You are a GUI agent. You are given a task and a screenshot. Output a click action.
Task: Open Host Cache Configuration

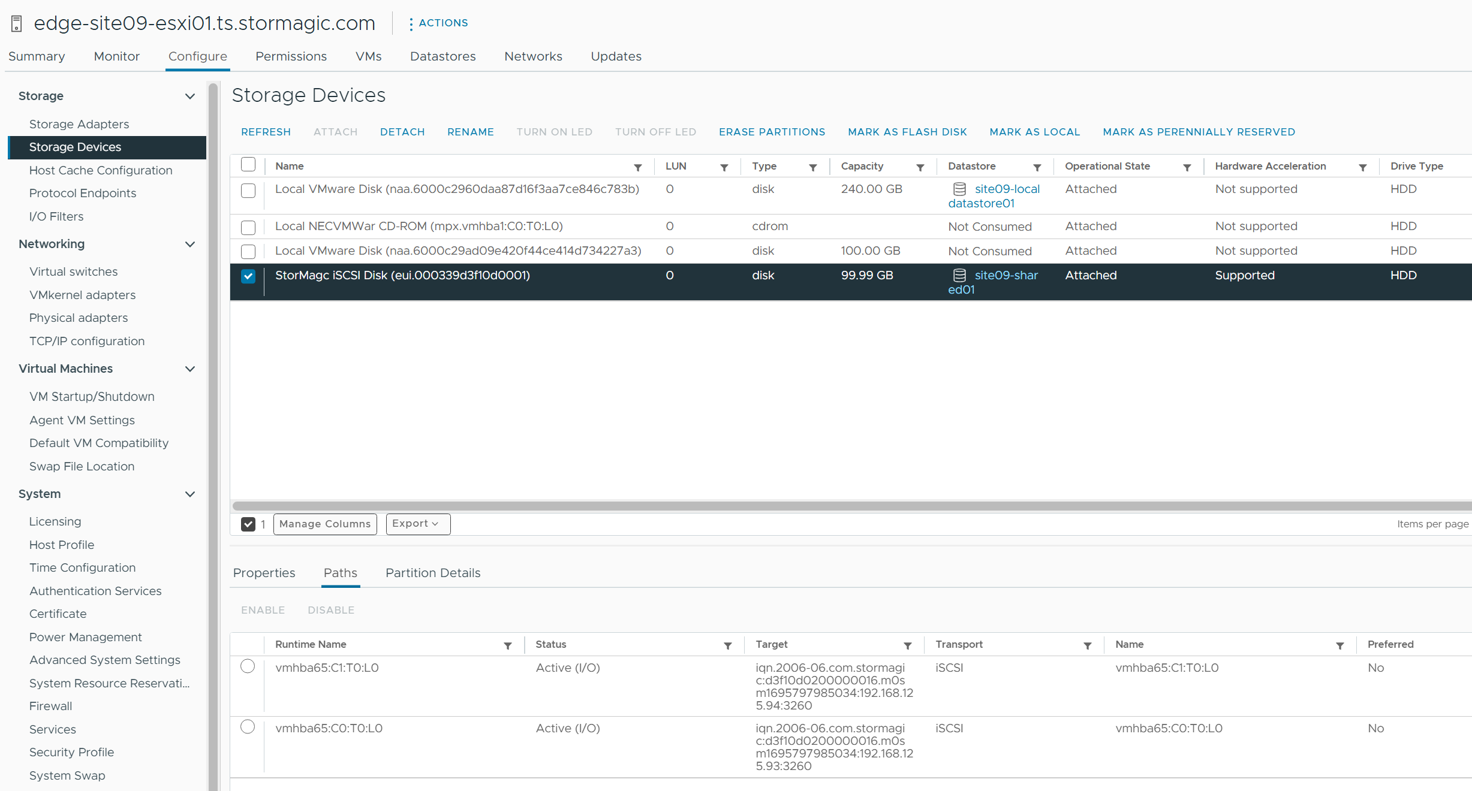tap(101, 170)
